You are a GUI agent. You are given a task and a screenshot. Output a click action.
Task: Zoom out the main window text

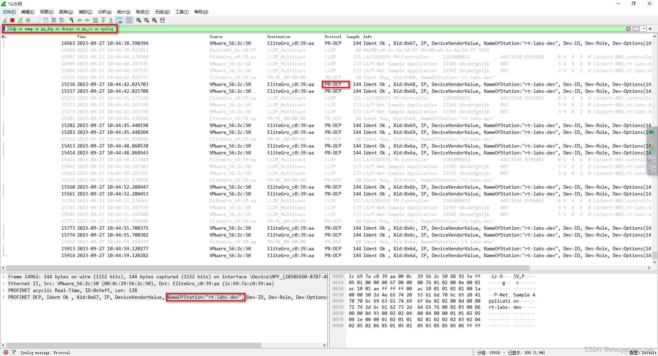pyautogui.click(x=147, y=20)
